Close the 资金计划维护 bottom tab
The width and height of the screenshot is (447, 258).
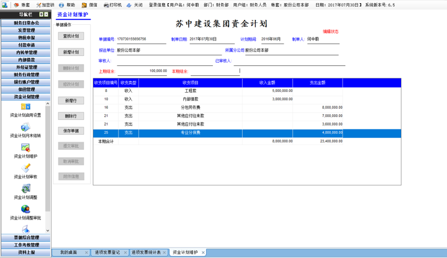[203, 252]
